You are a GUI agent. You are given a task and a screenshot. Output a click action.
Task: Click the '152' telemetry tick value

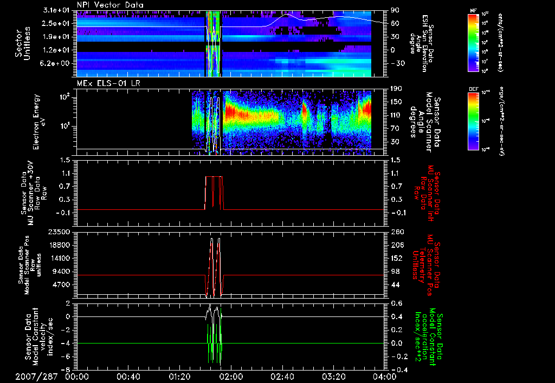tap(396, 258)
